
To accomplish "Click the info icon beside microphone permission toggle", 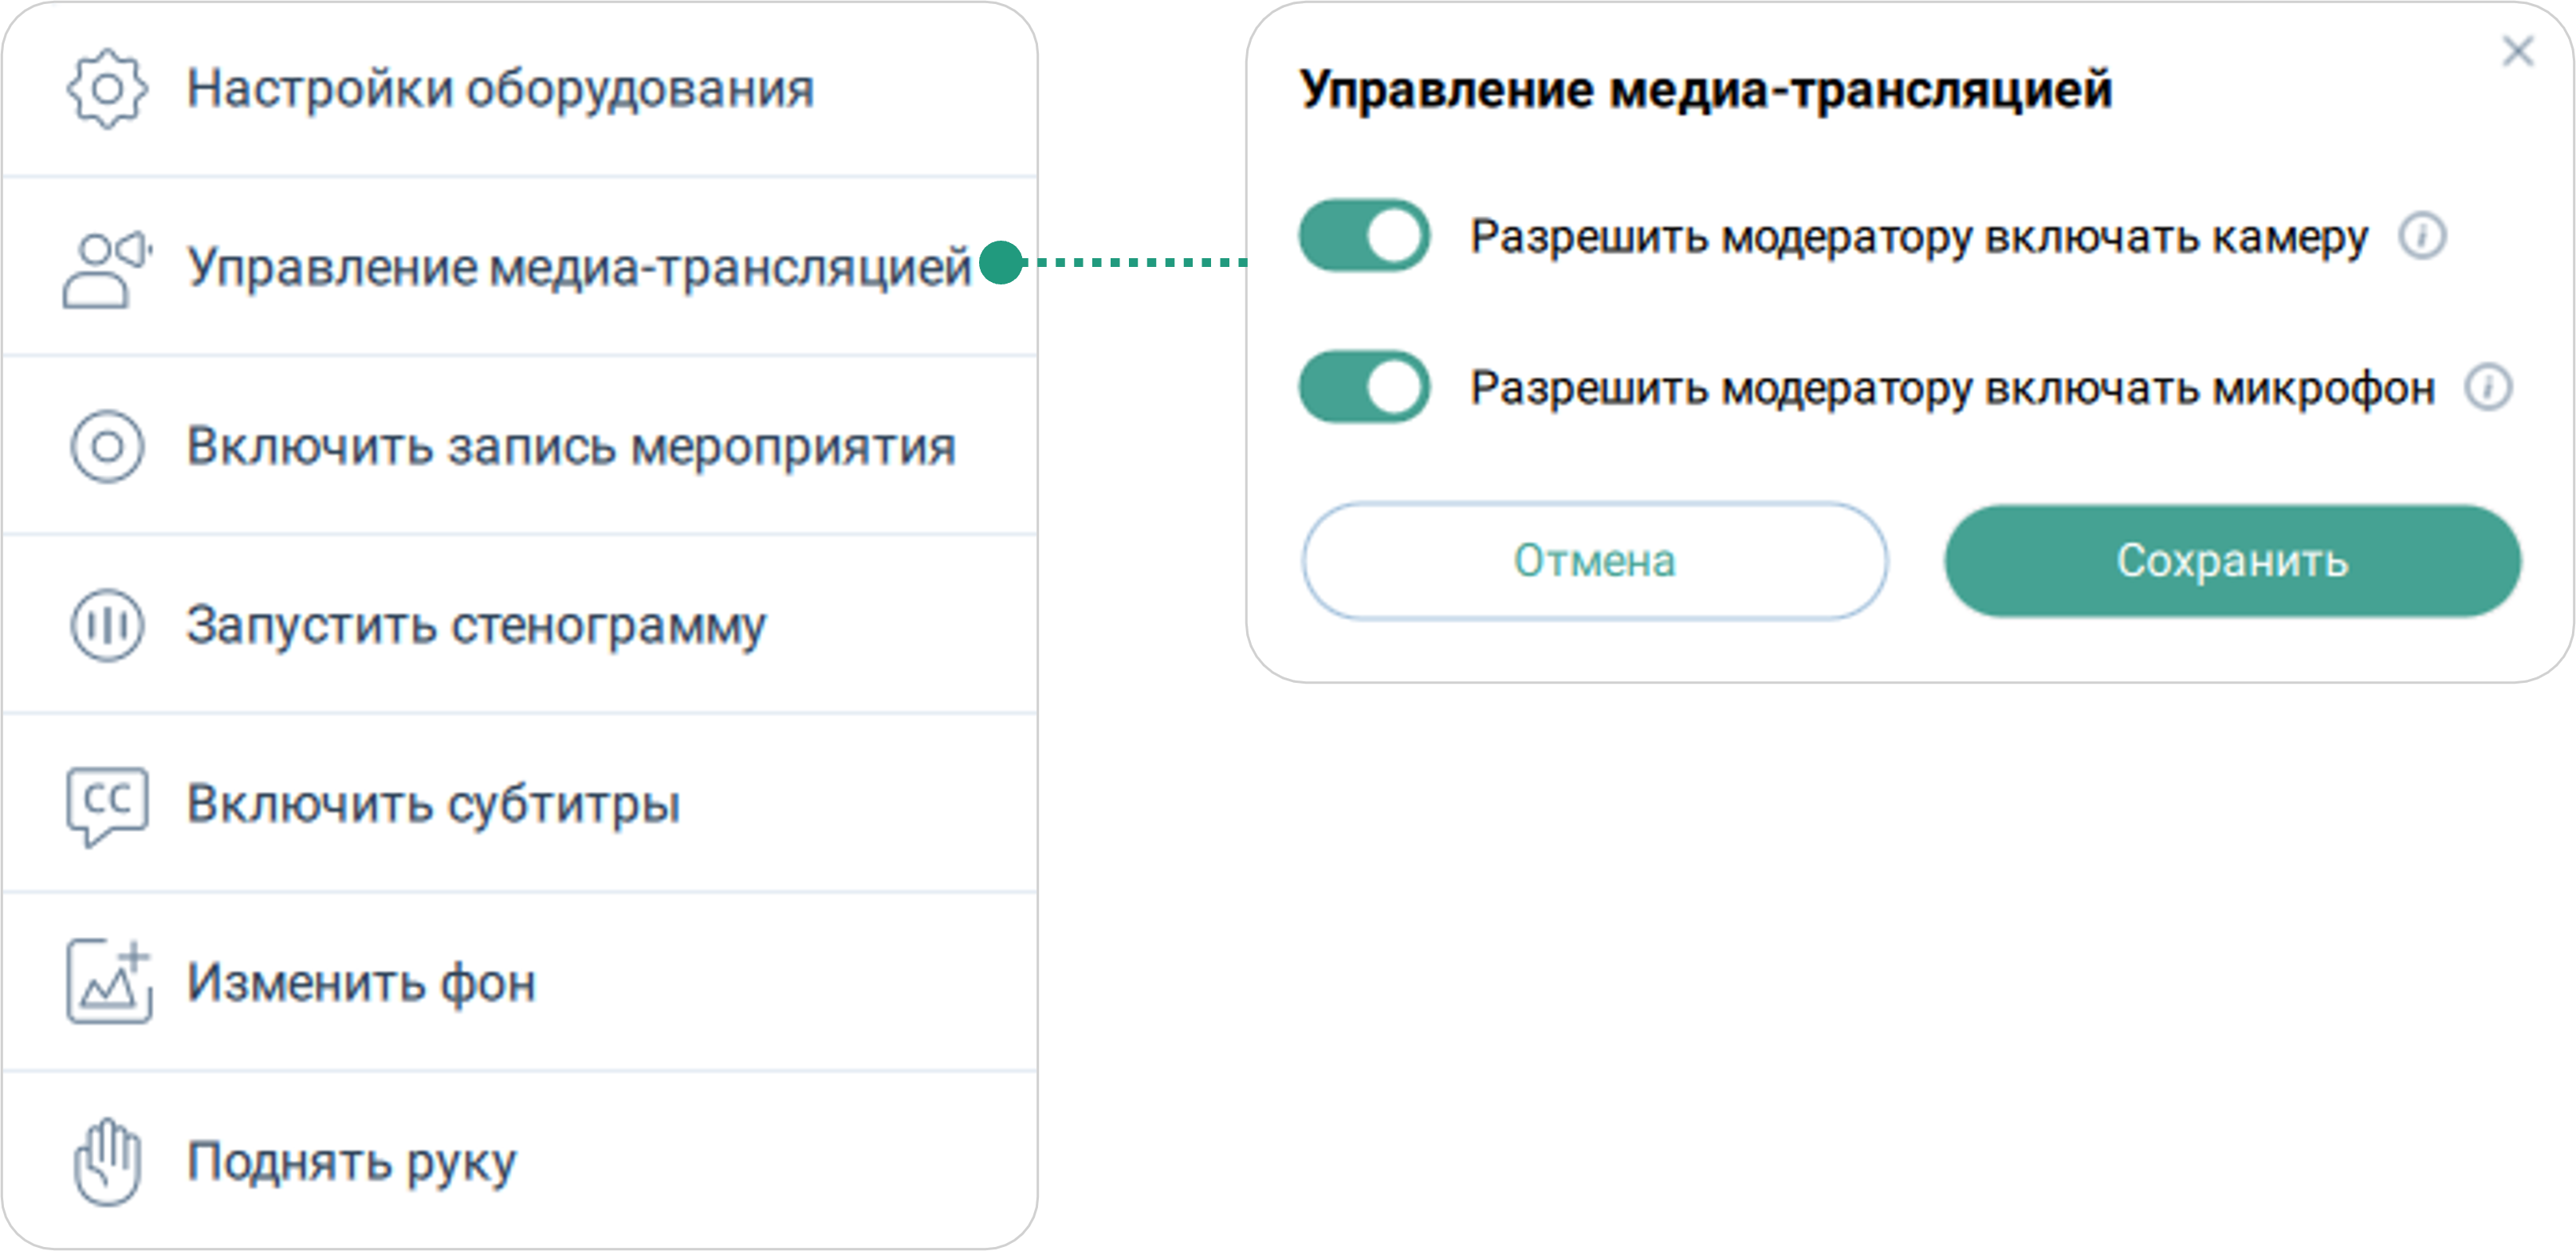I will point(2487,388).
